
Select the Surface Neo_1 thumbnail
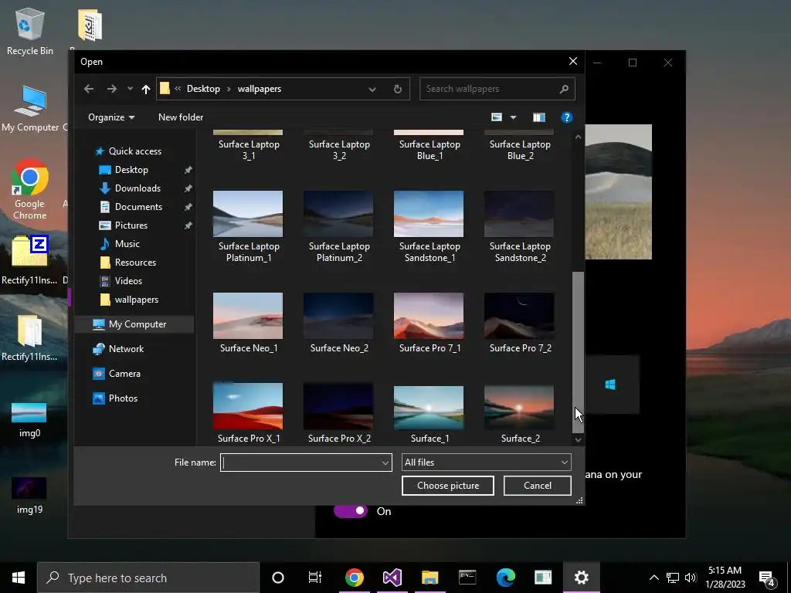248,316
